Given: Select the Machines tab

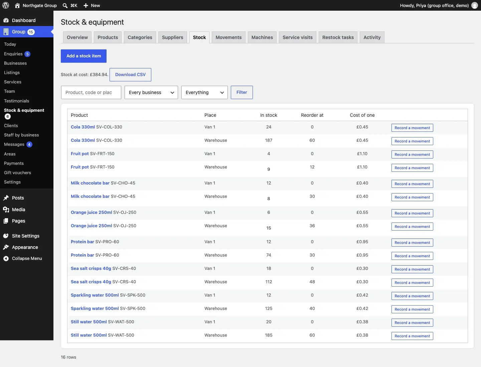Looking at the screenshot, I should (x=262, y=37).
